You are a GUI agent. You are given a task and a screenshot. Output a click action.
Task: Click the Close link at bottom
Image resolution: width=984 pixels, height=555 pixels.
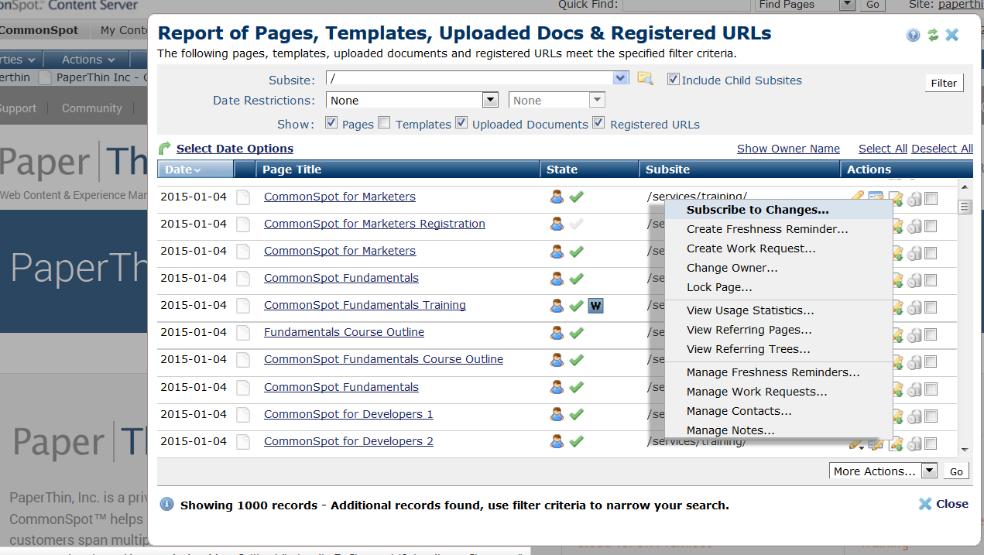pos(944,504)
